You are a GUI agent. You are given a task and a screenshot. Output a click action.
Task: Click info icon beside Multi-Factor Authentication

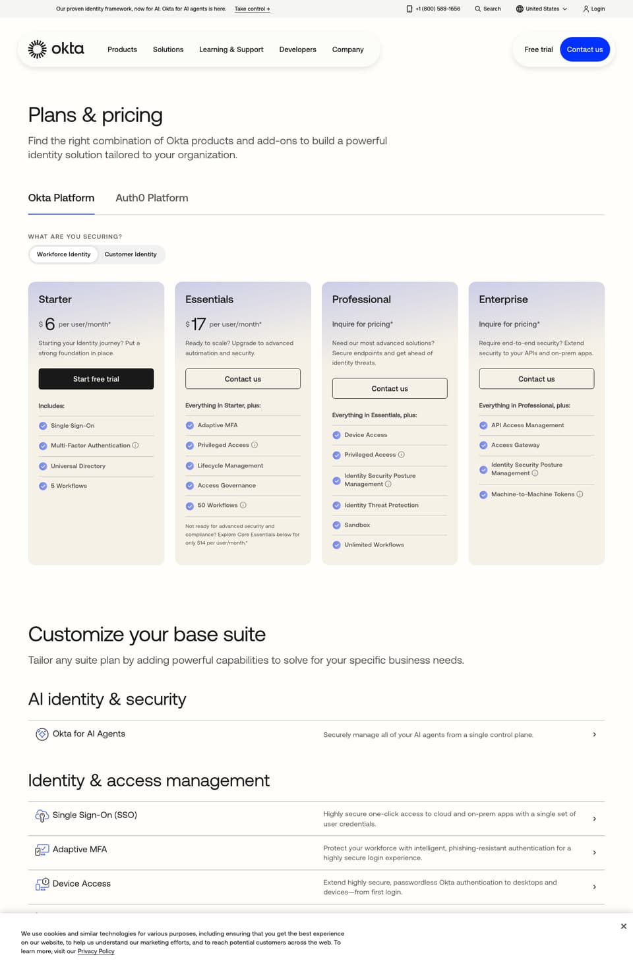(135, 446)
